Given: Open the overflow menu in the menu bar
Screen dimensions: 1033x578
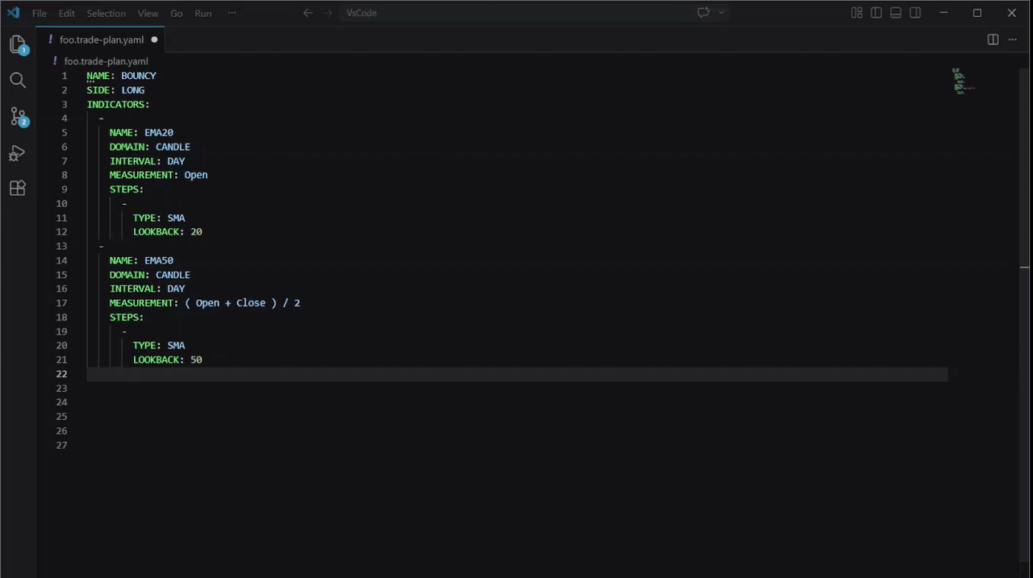Looking at the screenshot, I should pos(232,13).
